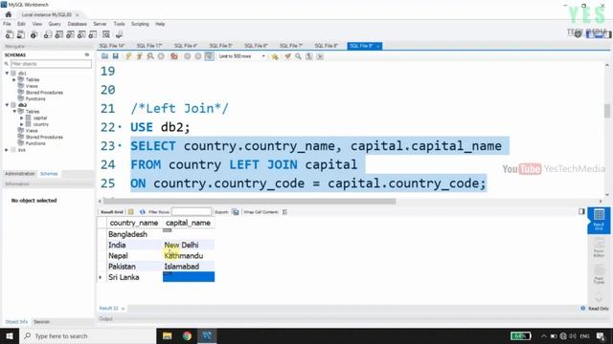This screenshot has height=344, width=613.
Task: Open the Database menu
Action: (77, 24)
